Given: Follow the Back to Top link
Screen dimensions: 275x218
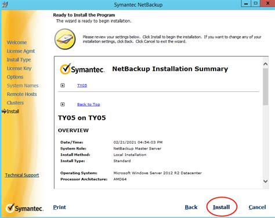Looking at the screenshot, I should click(89, 105).
